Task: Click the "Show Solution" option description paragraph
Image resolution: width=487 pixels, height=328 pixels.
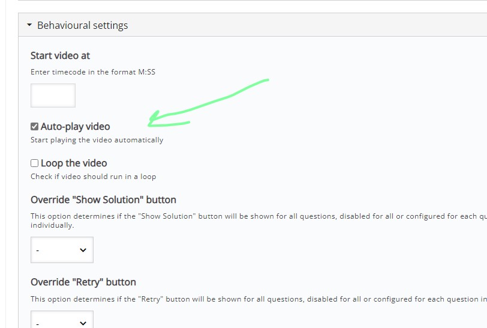Action: click(258, 220)
